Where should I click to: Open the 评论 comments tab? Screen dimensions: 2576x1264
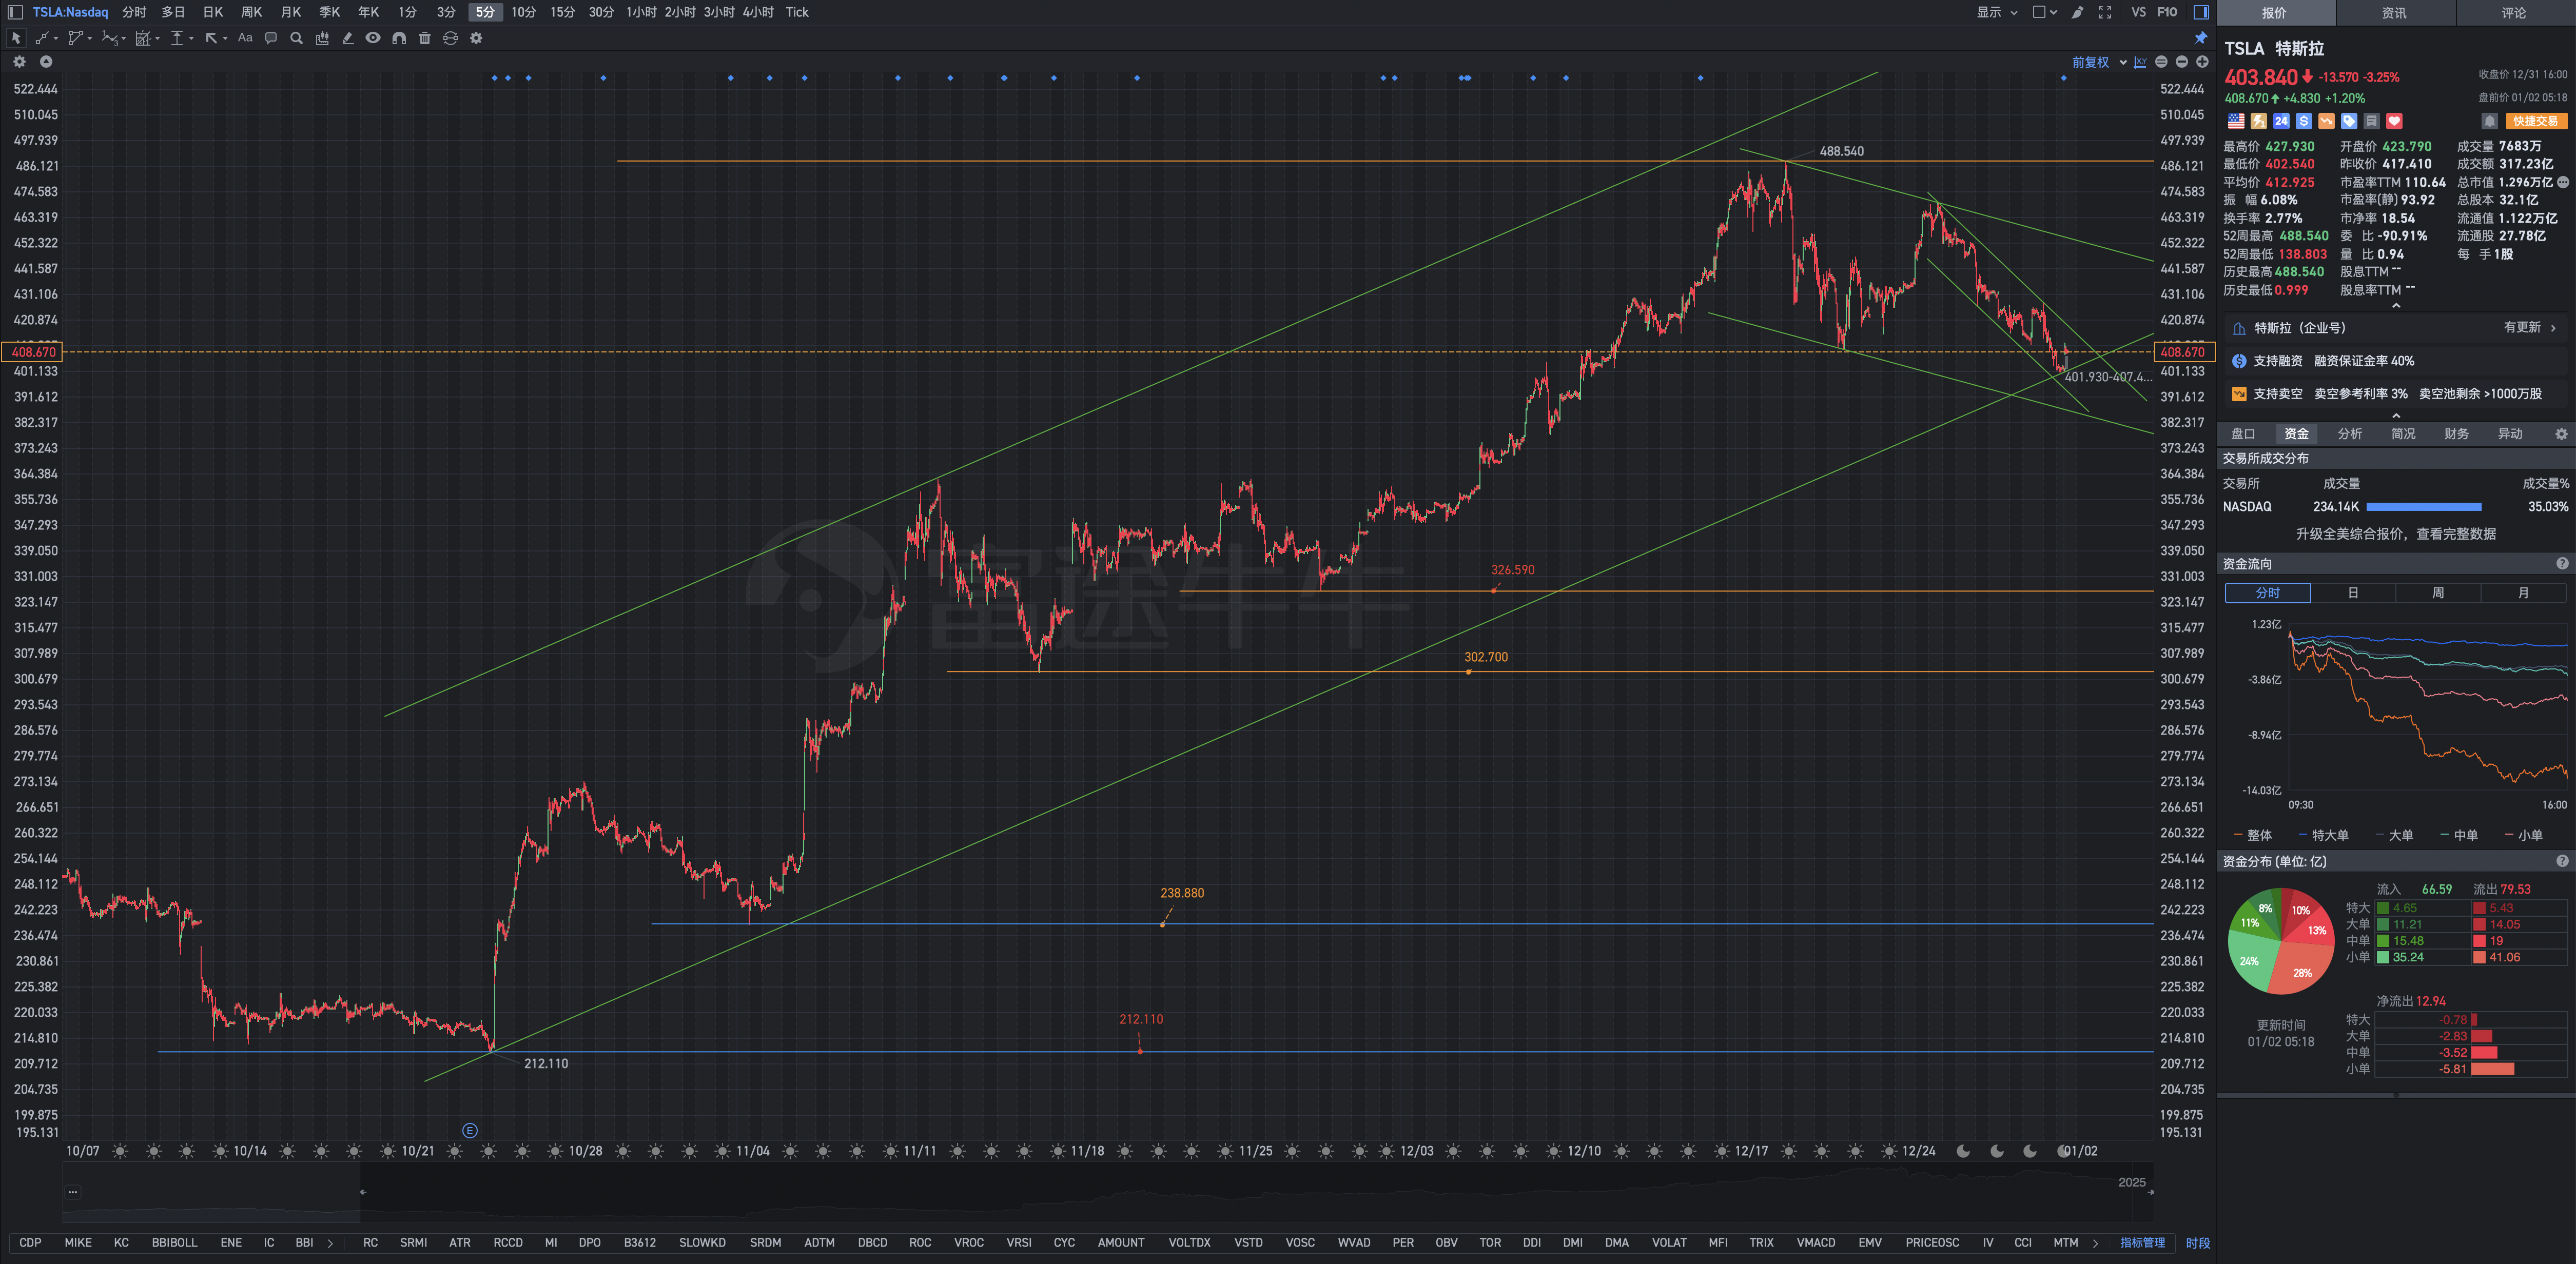[2514, 13]
